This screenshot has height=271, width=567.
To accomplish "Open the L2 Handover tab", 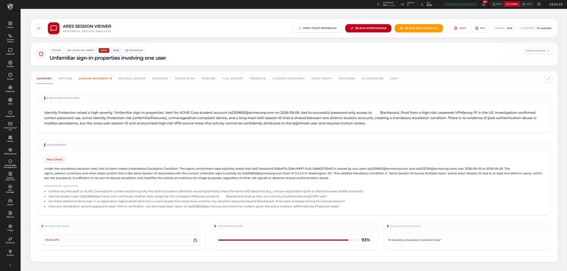I will tap(373, 79).
